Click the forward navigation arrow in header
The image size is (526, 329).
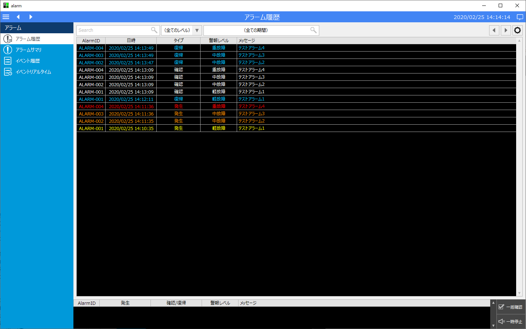coord(31,17)
